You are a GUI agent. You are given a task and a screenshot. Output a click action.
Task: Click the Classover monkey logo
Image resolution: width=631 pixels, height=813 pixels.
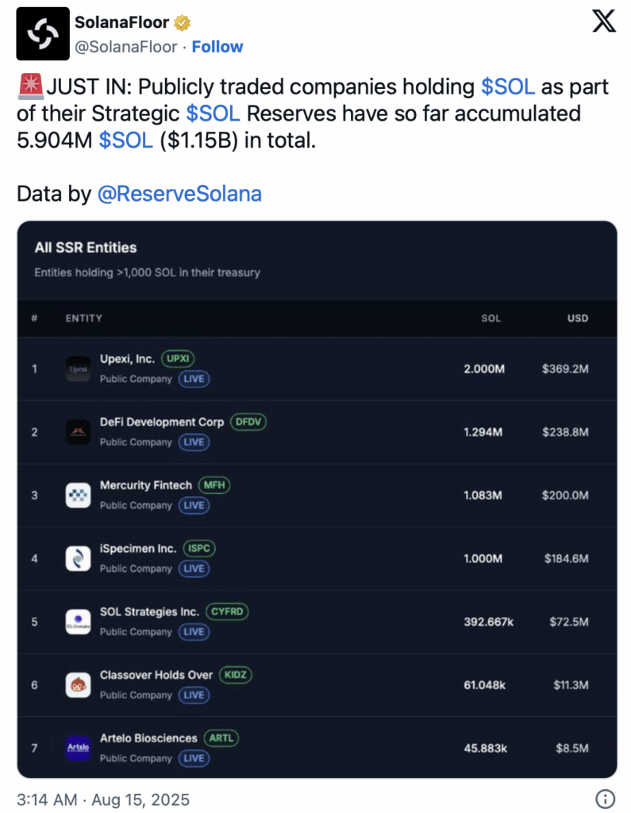coord(79,685)
